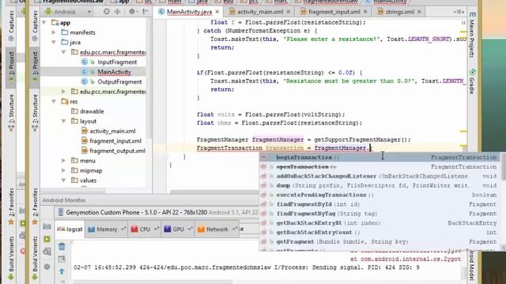Toggle the Maven Projects tool window

coord(472,35)
